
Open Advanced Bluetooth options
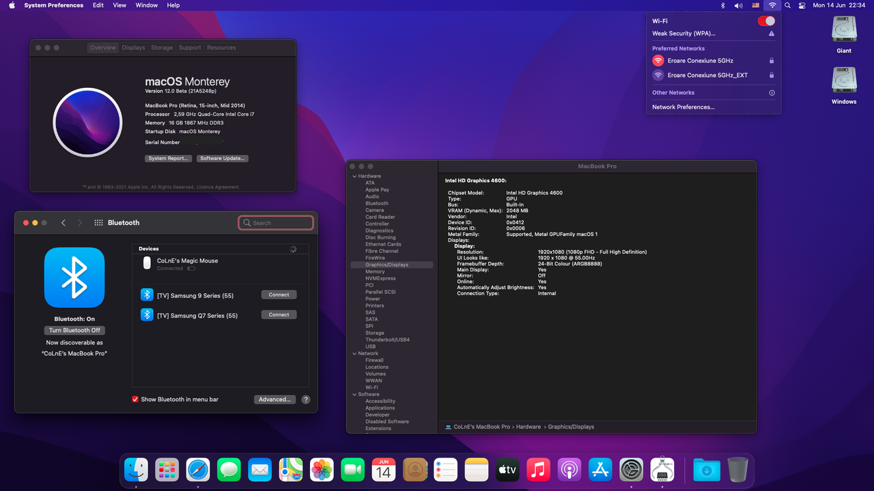tap(274, 400)
